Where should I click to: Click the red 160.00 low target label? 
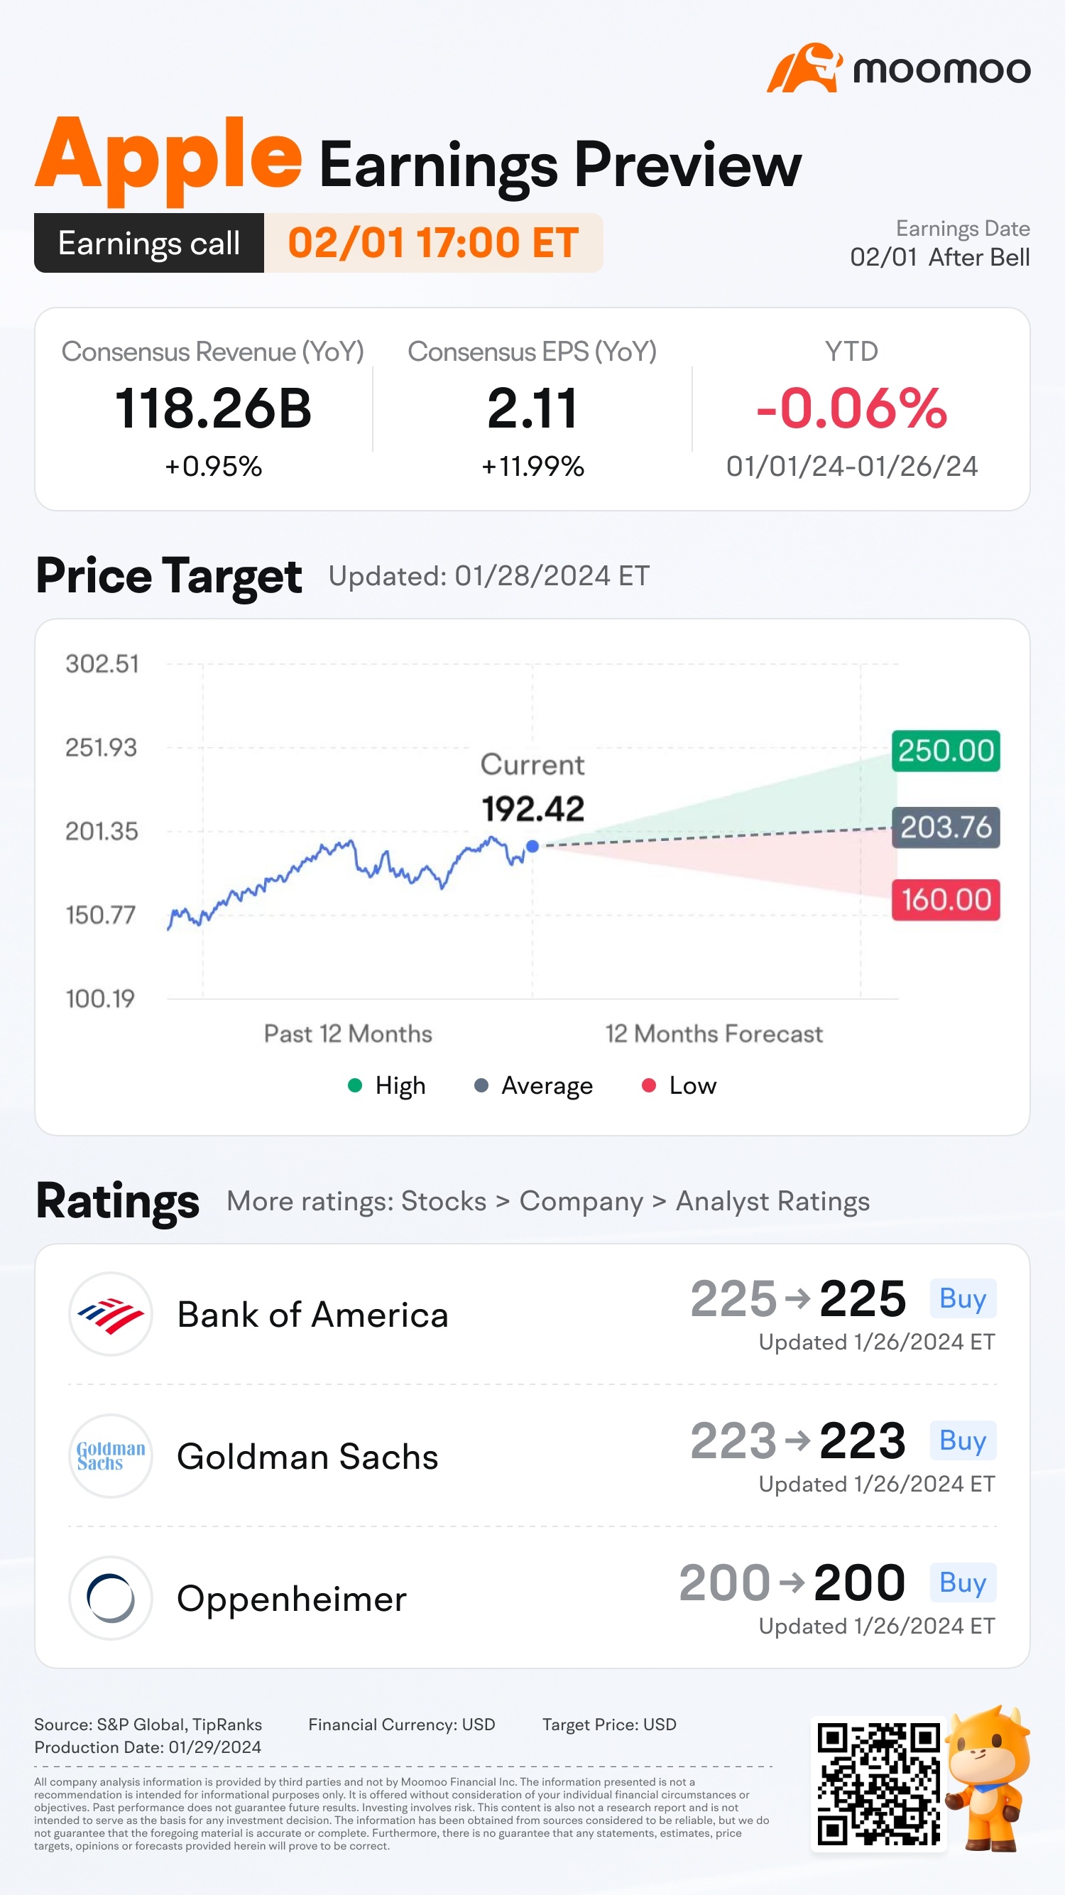pos(945,900)
